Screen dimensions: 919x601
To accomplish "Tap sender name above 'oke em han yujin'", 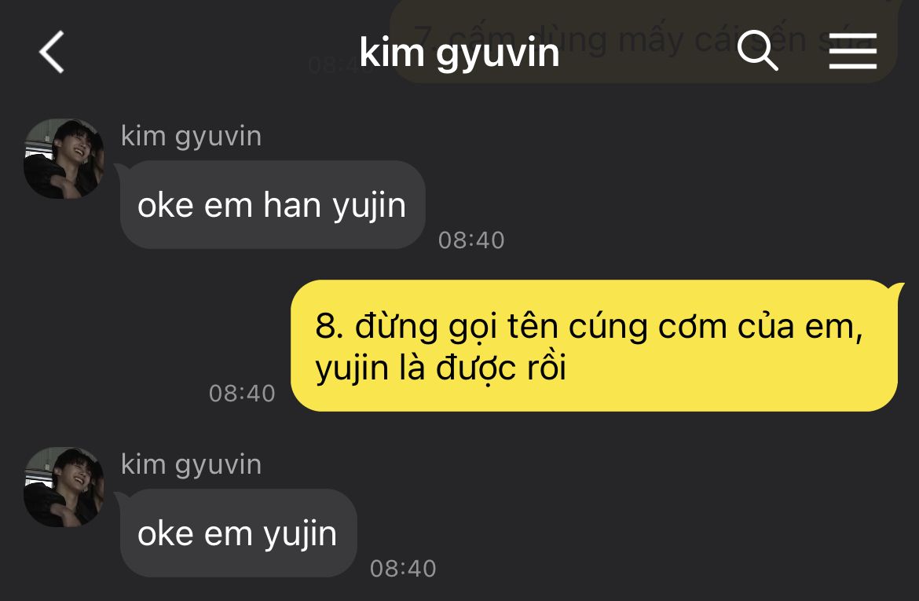I will (191, 137).
